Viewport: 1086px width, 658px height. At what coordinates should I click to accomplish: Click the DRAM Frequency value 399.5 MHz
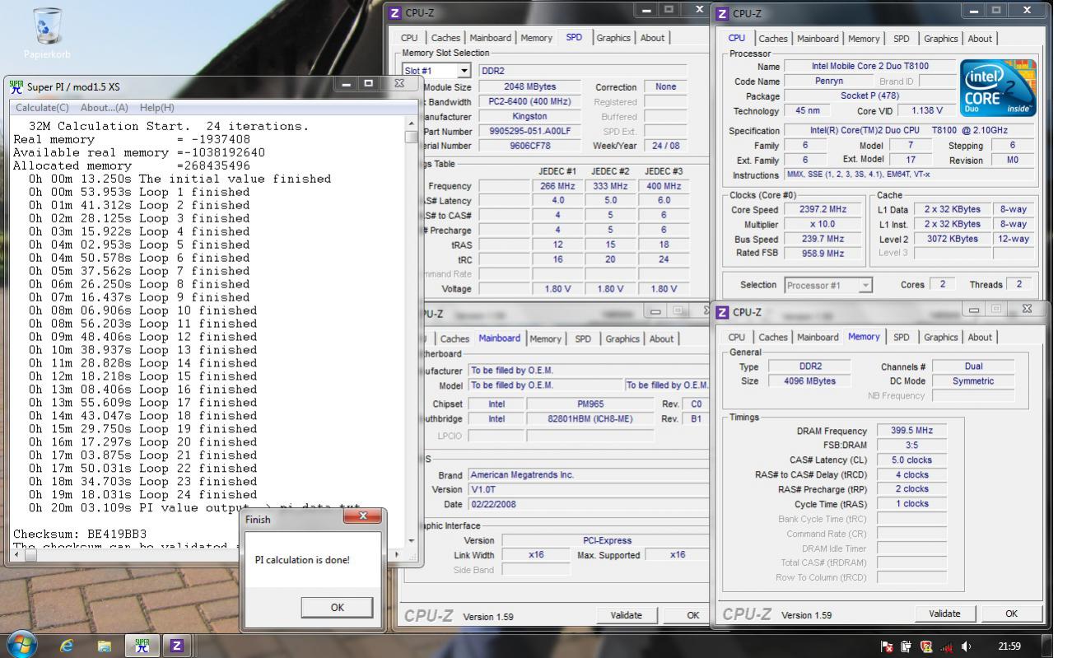911,431
